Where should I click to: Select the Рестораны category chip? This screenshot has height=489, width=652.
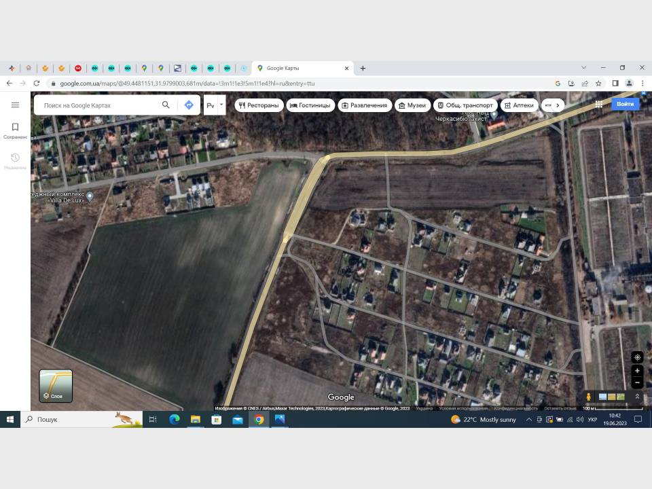(x=259, y=105)
